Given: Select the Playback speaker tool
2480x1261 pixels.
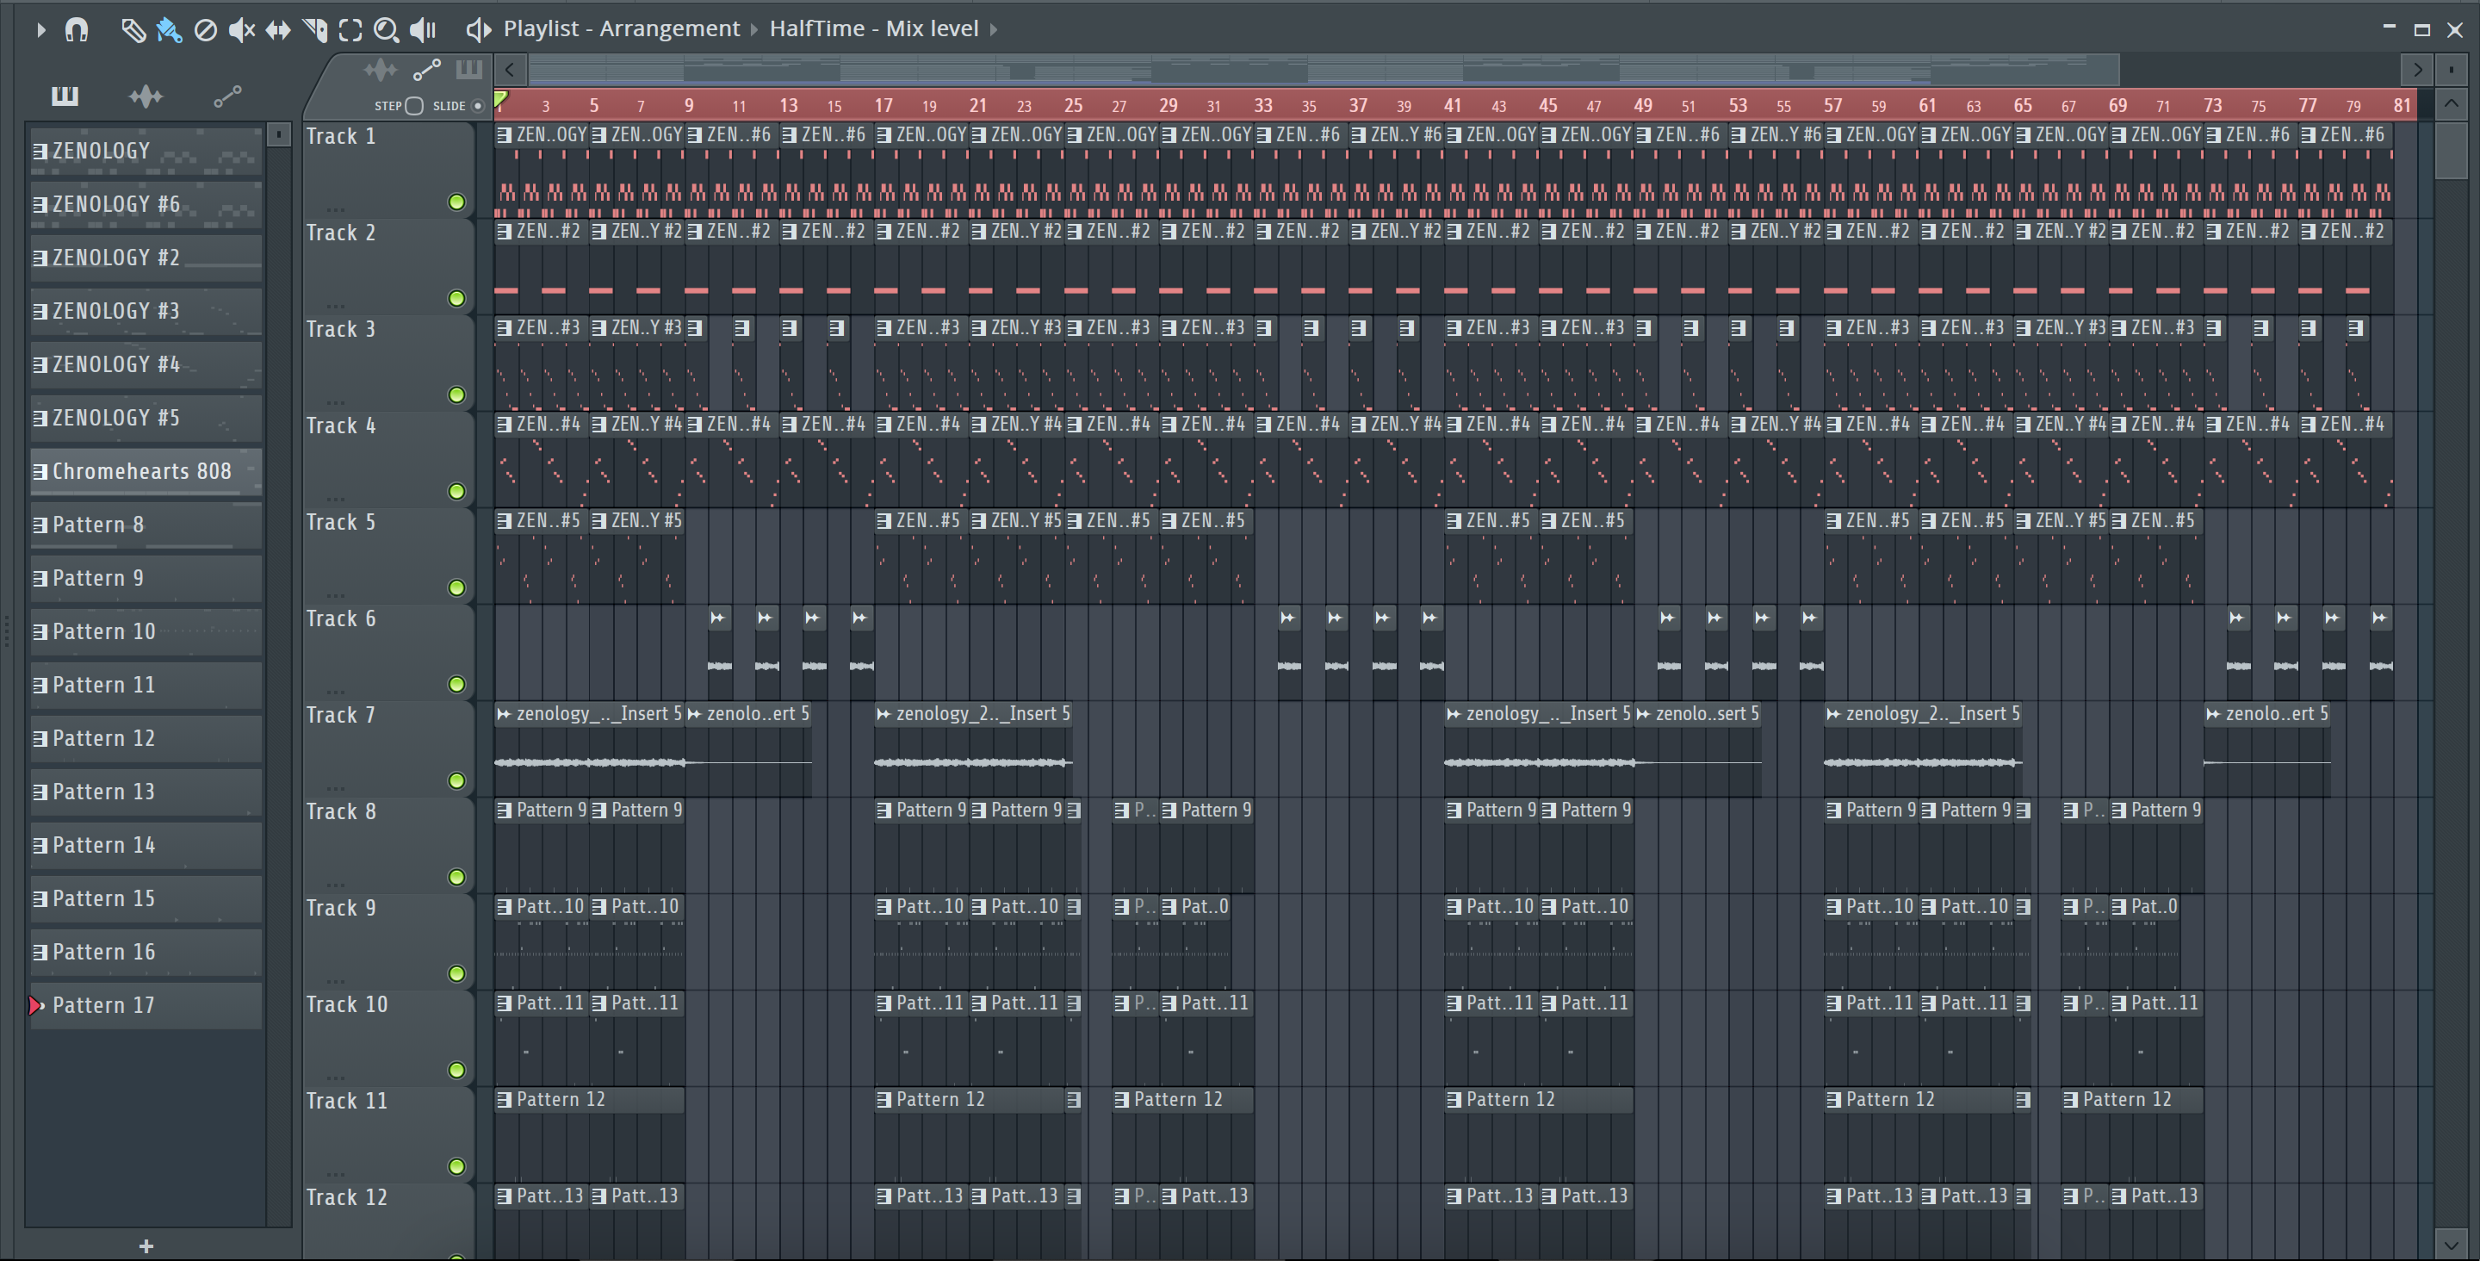Looking at the screenshot, I should click(423, 30).
